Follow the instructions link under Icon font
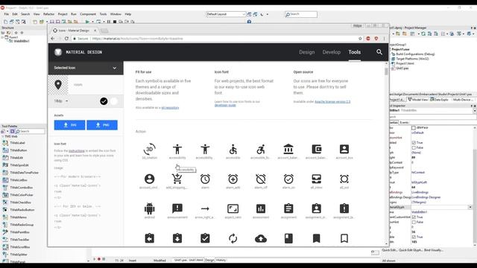Viewport: 477px width, 268px height. [x=77, y=150]
